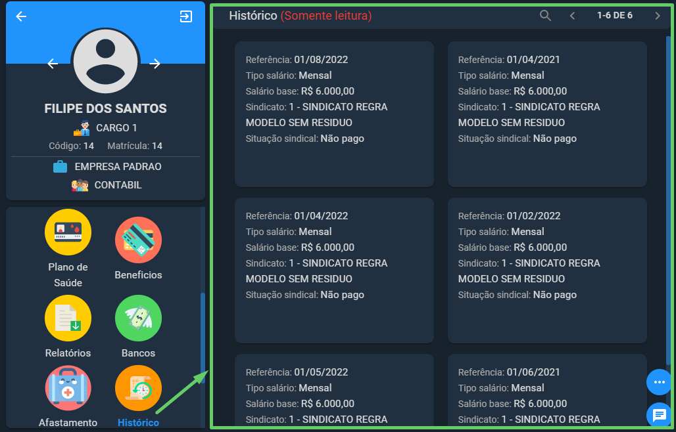The width and height of the screenshot is (676, 432).
Task: Click the Histórico list vertical scrollbar
Action: [668, 200]
